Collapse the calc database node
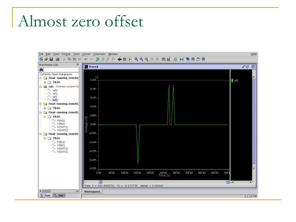This screenshot has height=222, width=296. coord(40,87)
